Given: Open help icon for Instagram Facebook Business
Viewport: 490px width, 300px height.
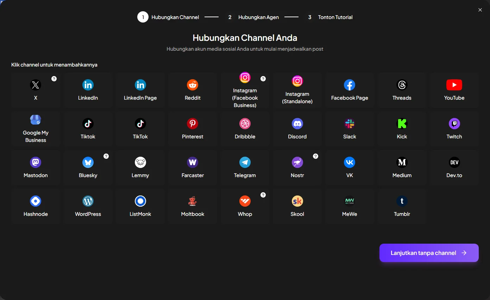Looking at the screenshot, I should coord(263,79).
